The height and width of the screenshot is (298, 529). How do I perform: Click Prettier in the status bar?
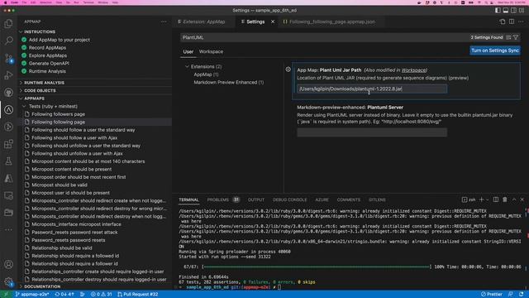pos(492,295)
